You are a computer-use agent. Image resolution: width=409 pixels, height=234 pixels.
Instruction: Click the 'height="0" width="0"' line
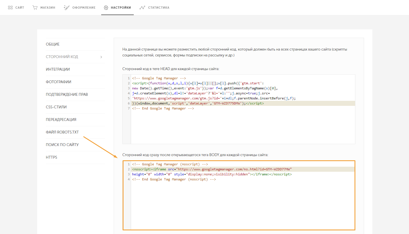tap(212, 174)
